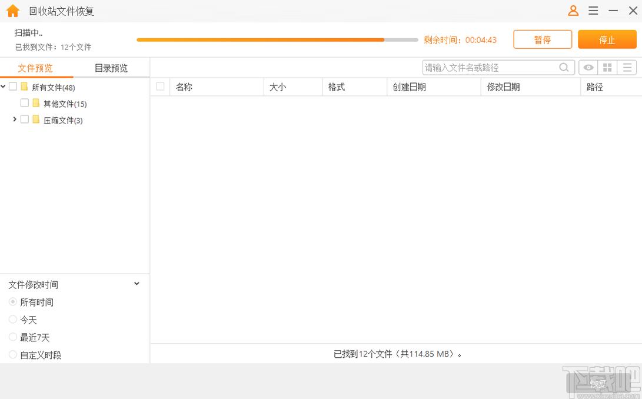This screenshot has height=399, width=642.
Task: Check the 其他文件 checkbox
Action: point(25,103)
